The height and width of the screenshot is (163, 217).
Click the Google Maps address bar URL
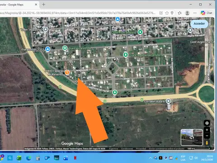78,13
